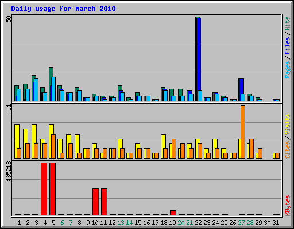Click the dark green Hits bar for day 5
Screen dimensions: 294x229
coord(51,76)
